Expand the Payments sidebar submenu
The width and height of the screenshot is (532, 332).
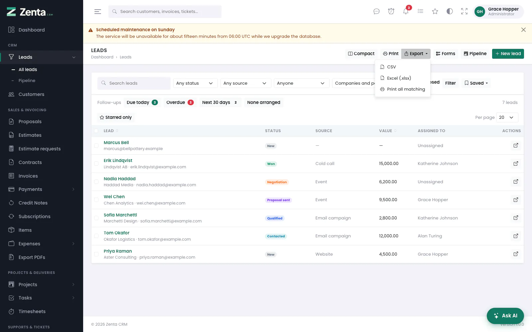tap(42, 189)
